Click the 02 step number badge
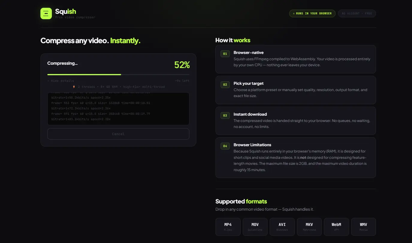 click(x=225, y=85)
